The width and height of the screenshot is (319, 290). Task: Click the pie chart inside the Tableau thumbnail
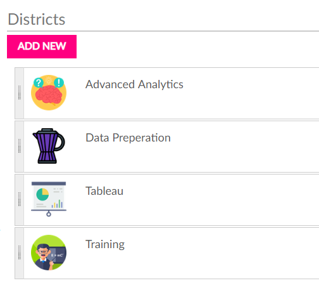(42, 194)
